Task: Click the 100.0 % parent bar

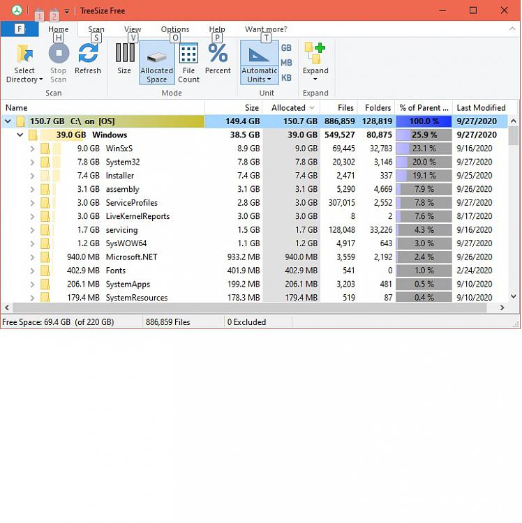Action: pos(424,121)
